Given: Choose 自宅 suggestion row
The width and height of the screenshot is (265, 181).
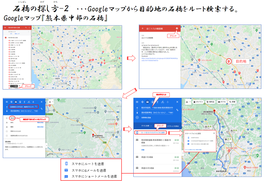Looking at the screenshot, I should [x=24, y=122].
